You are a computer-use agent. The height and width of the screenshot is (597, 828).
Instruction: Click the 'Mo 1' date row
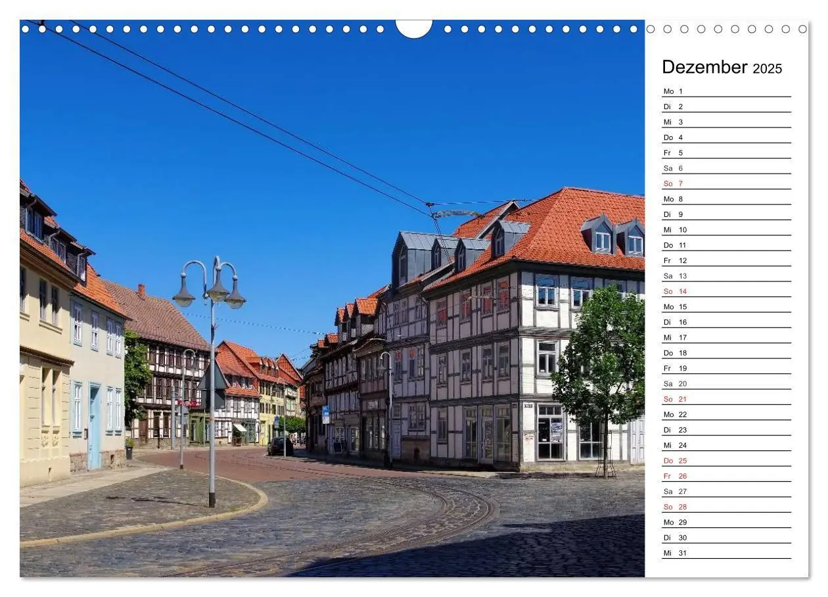click(x=726, y=91)
